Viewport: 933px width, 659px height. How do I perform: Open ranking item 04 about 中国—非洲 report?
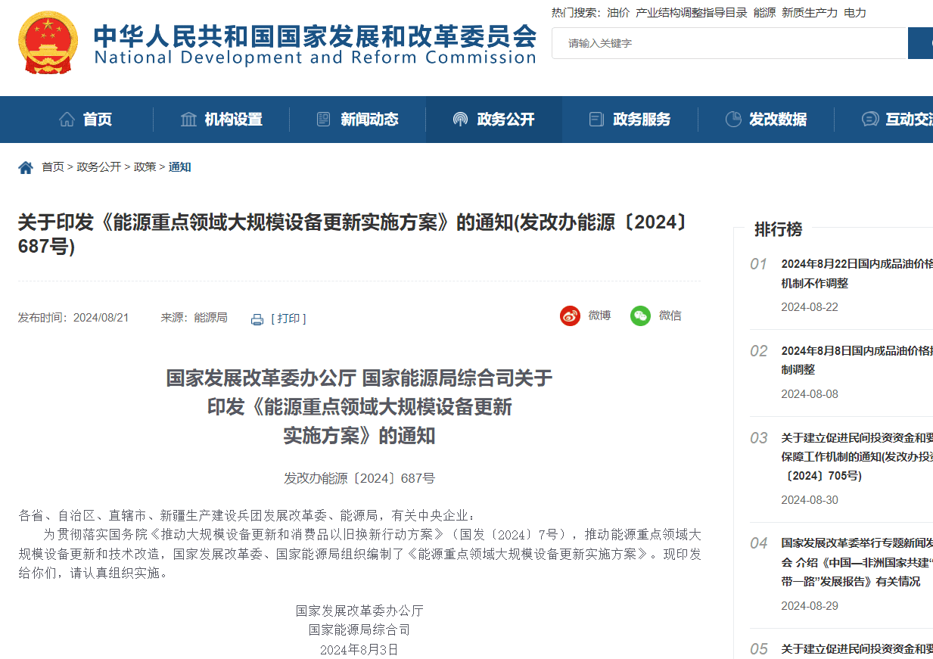(856, 562)
